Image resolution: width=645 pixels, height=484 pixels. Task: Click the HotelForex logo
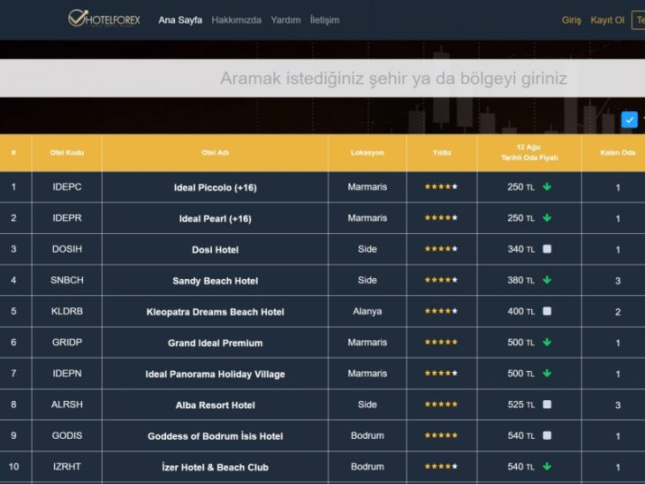click(104, 19)
